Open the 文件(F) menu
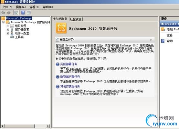This screenshot has height=129, width=179. (x=7, y=7)
